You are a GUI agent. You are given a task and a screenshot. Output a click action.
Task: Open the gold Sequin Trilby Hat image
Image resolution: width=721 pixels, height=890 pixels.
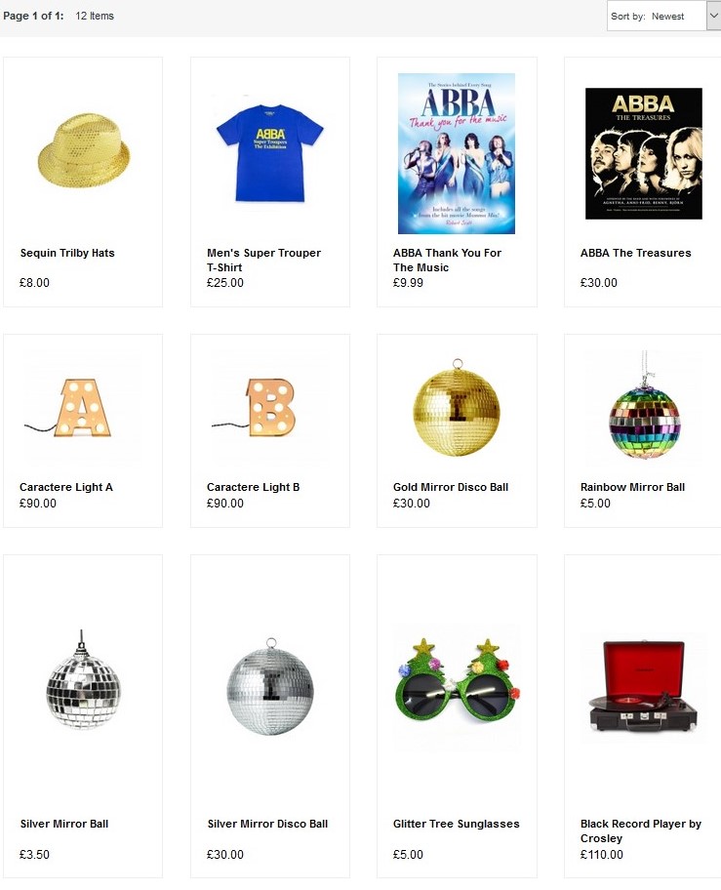point(84,151)
